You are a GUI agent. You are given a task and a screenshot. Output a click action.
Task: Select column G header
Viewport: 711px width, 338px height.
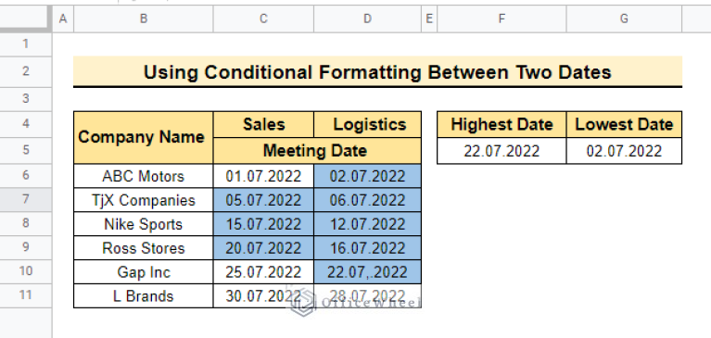[x=624, y=19]
